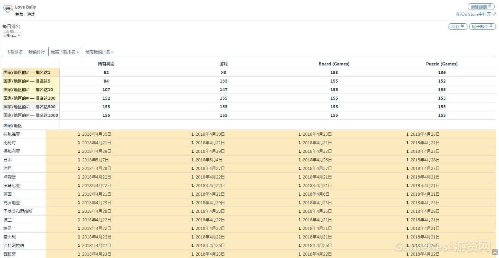Click the value 147 in 排名达10 row

pyautogui.click(x=224, y=90)
